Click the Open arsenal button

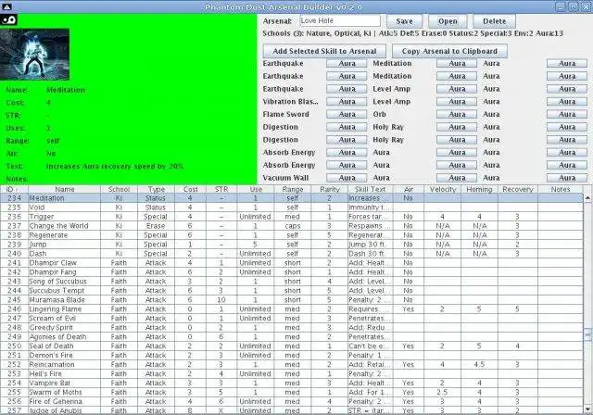click(448, 21)
